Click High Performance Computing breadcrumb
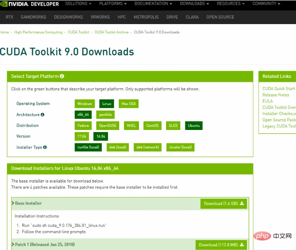This screenshot has width=296, height=250. point(38,32)
